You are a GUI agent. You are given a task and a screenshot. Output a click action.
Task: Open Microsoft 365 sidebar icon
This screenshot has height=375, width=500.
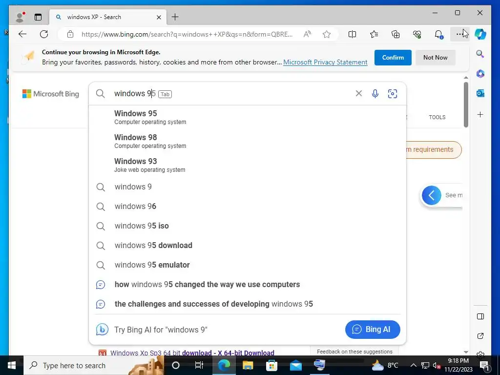[480, 74]
